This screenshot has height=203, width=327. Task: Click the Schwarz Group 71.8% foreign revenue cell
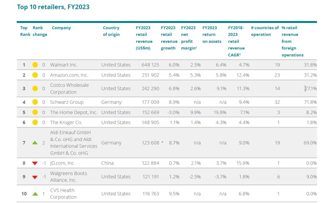point(310,102)
